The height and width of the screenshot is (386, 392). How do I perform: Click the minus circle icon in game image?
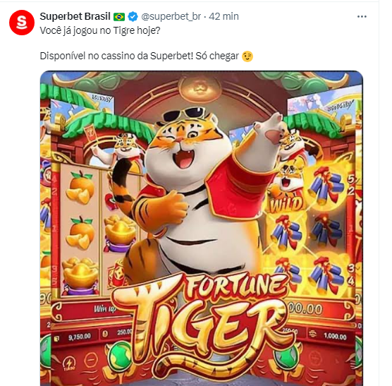coord(91,360)
